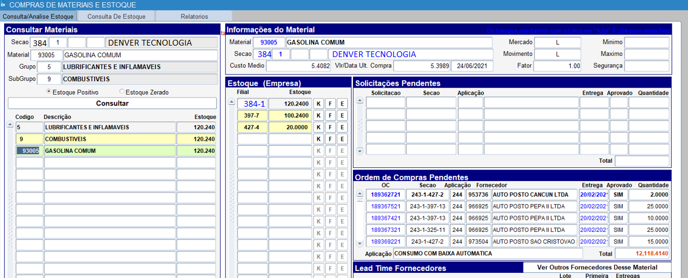Click K button for filial 397-7

tap(318, 115)
